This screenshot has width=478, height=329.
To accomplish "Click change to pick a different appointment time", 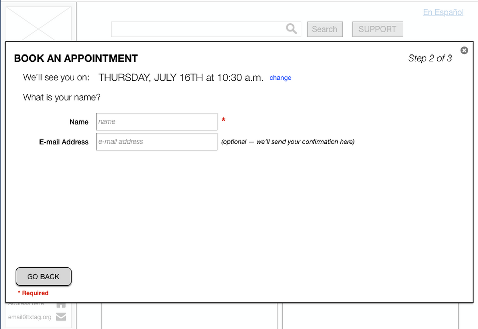I will click(280, 78).
